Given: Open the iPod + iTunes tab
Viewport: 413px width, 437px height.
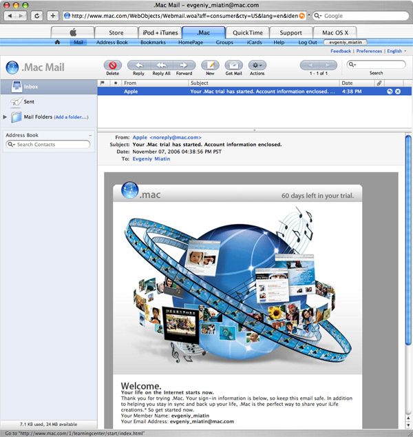Looking at the screenshot, I should 160,32.
